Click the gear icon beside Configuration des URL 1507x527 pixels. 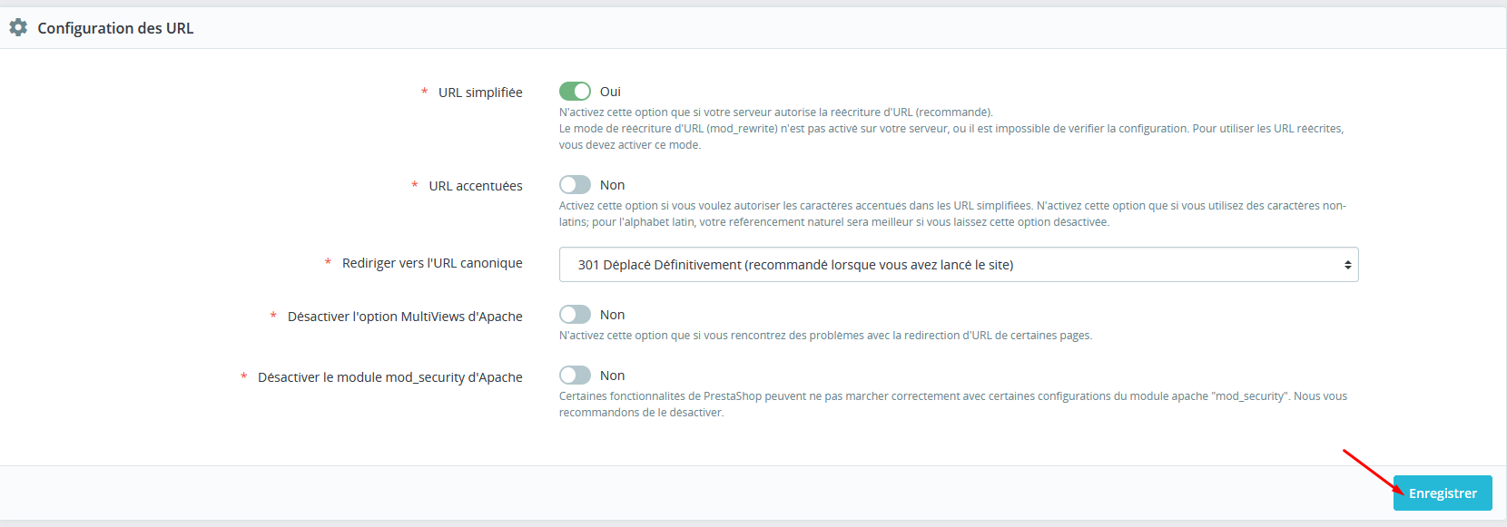click(x=18, y=28)
